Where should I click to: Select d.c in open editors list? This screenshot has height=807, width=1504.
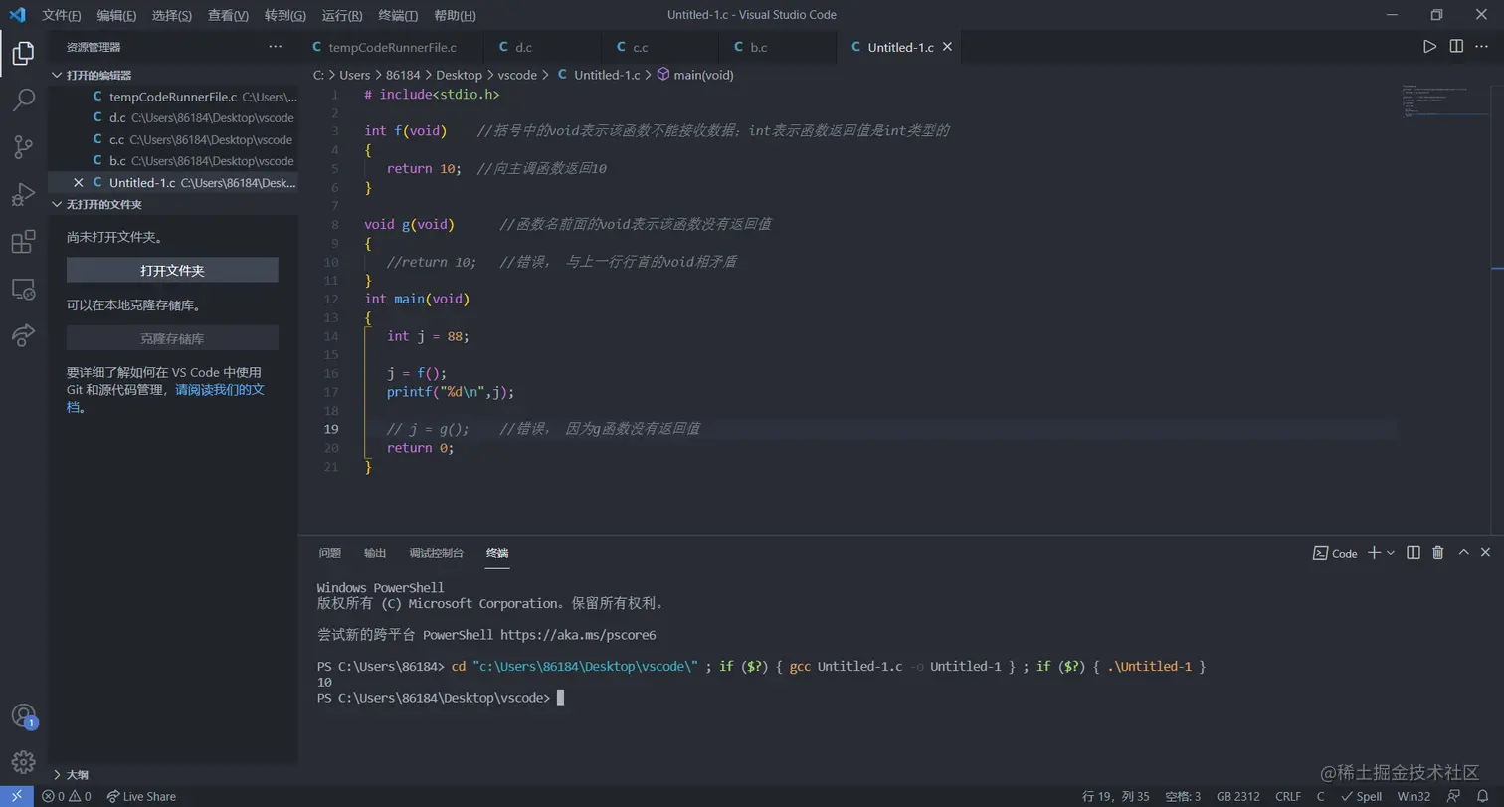coord(173,118)
